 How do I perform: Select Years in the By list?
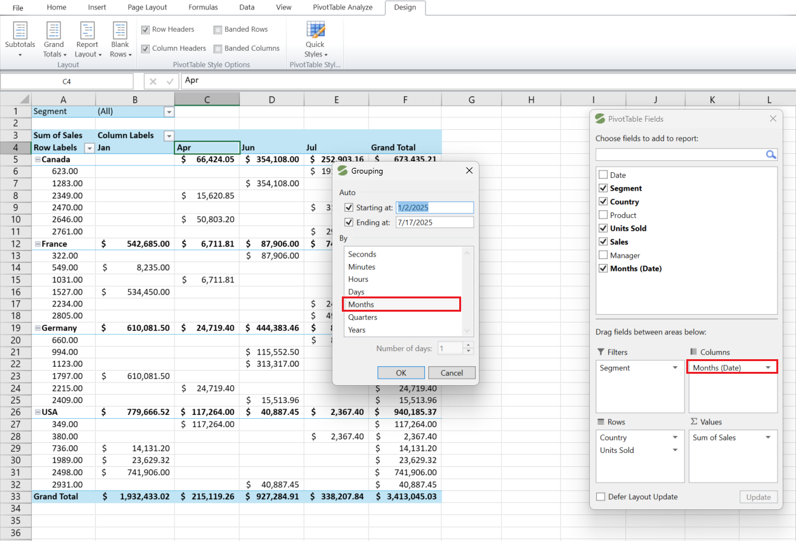[402, 330]
